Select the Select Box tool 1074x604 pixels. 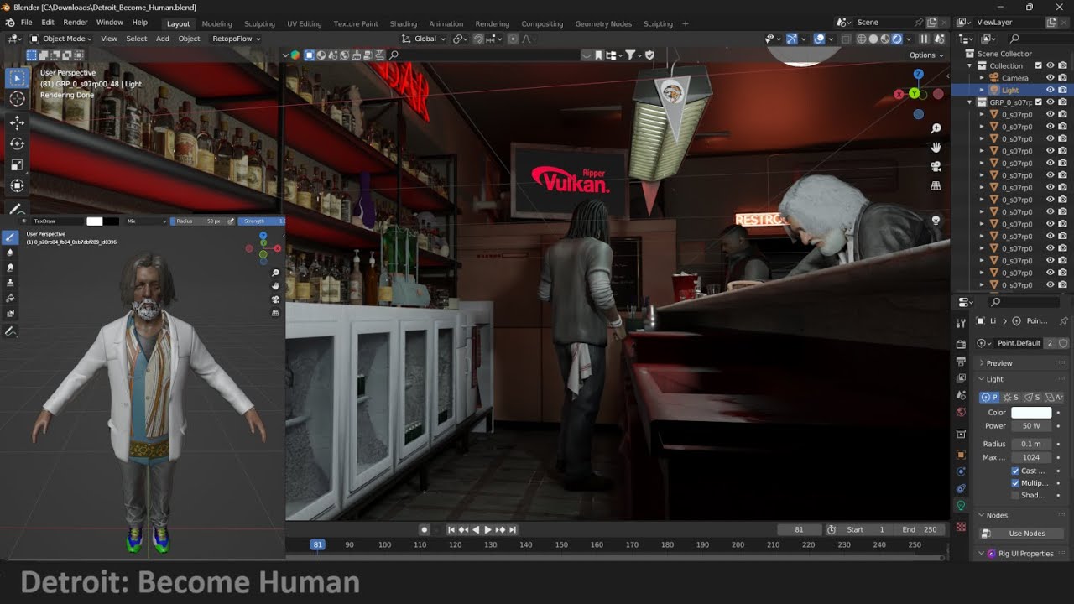click(x=17, y=78)
